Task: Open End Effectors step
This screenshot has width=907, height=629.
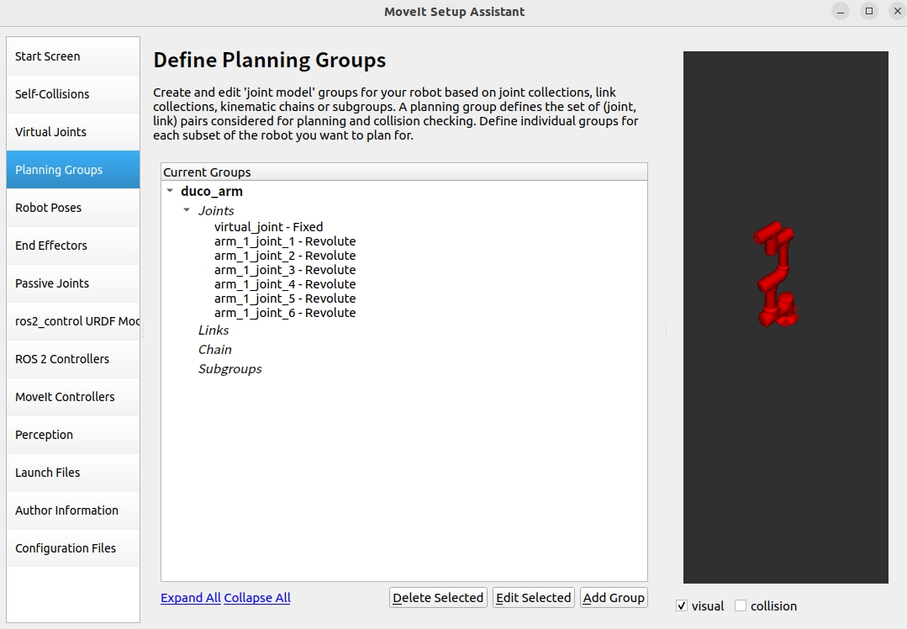Action: (73, 246)
